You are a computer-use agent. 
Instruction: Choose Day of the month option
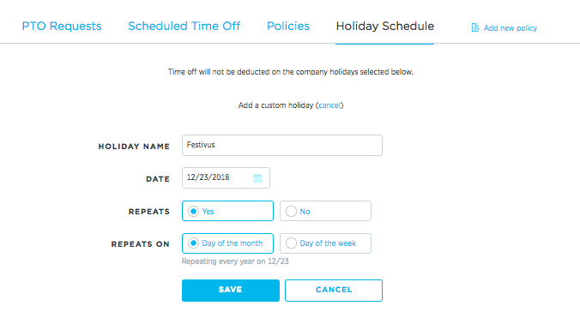coord(193,243)
